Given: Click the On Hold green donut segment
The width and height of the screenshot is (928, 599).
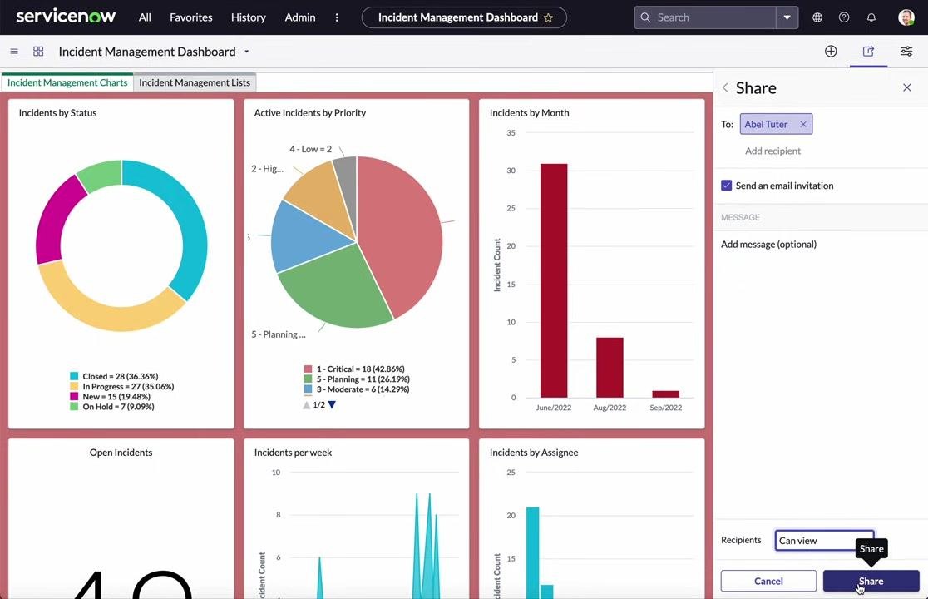Looking at the screenshot, I should point(101,173).
